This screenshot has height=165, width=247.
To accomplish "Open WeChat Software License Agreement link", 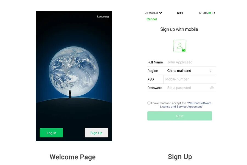I will (x=186, y=105).
